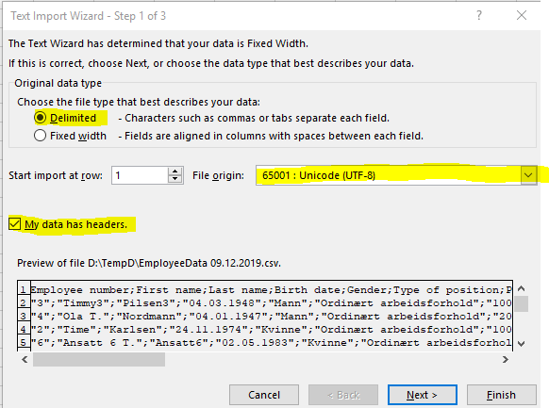The image size is (549, 408).
Task: Click the Text Import Wizard title text
Action: (89, 16)
